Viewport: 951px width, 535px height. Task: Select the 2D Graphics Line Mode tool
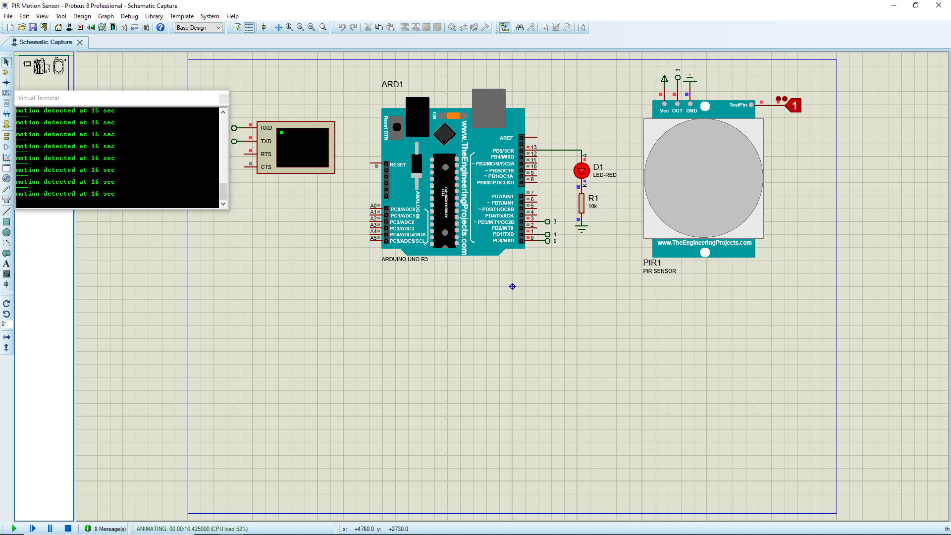click(x=6, y=212)
